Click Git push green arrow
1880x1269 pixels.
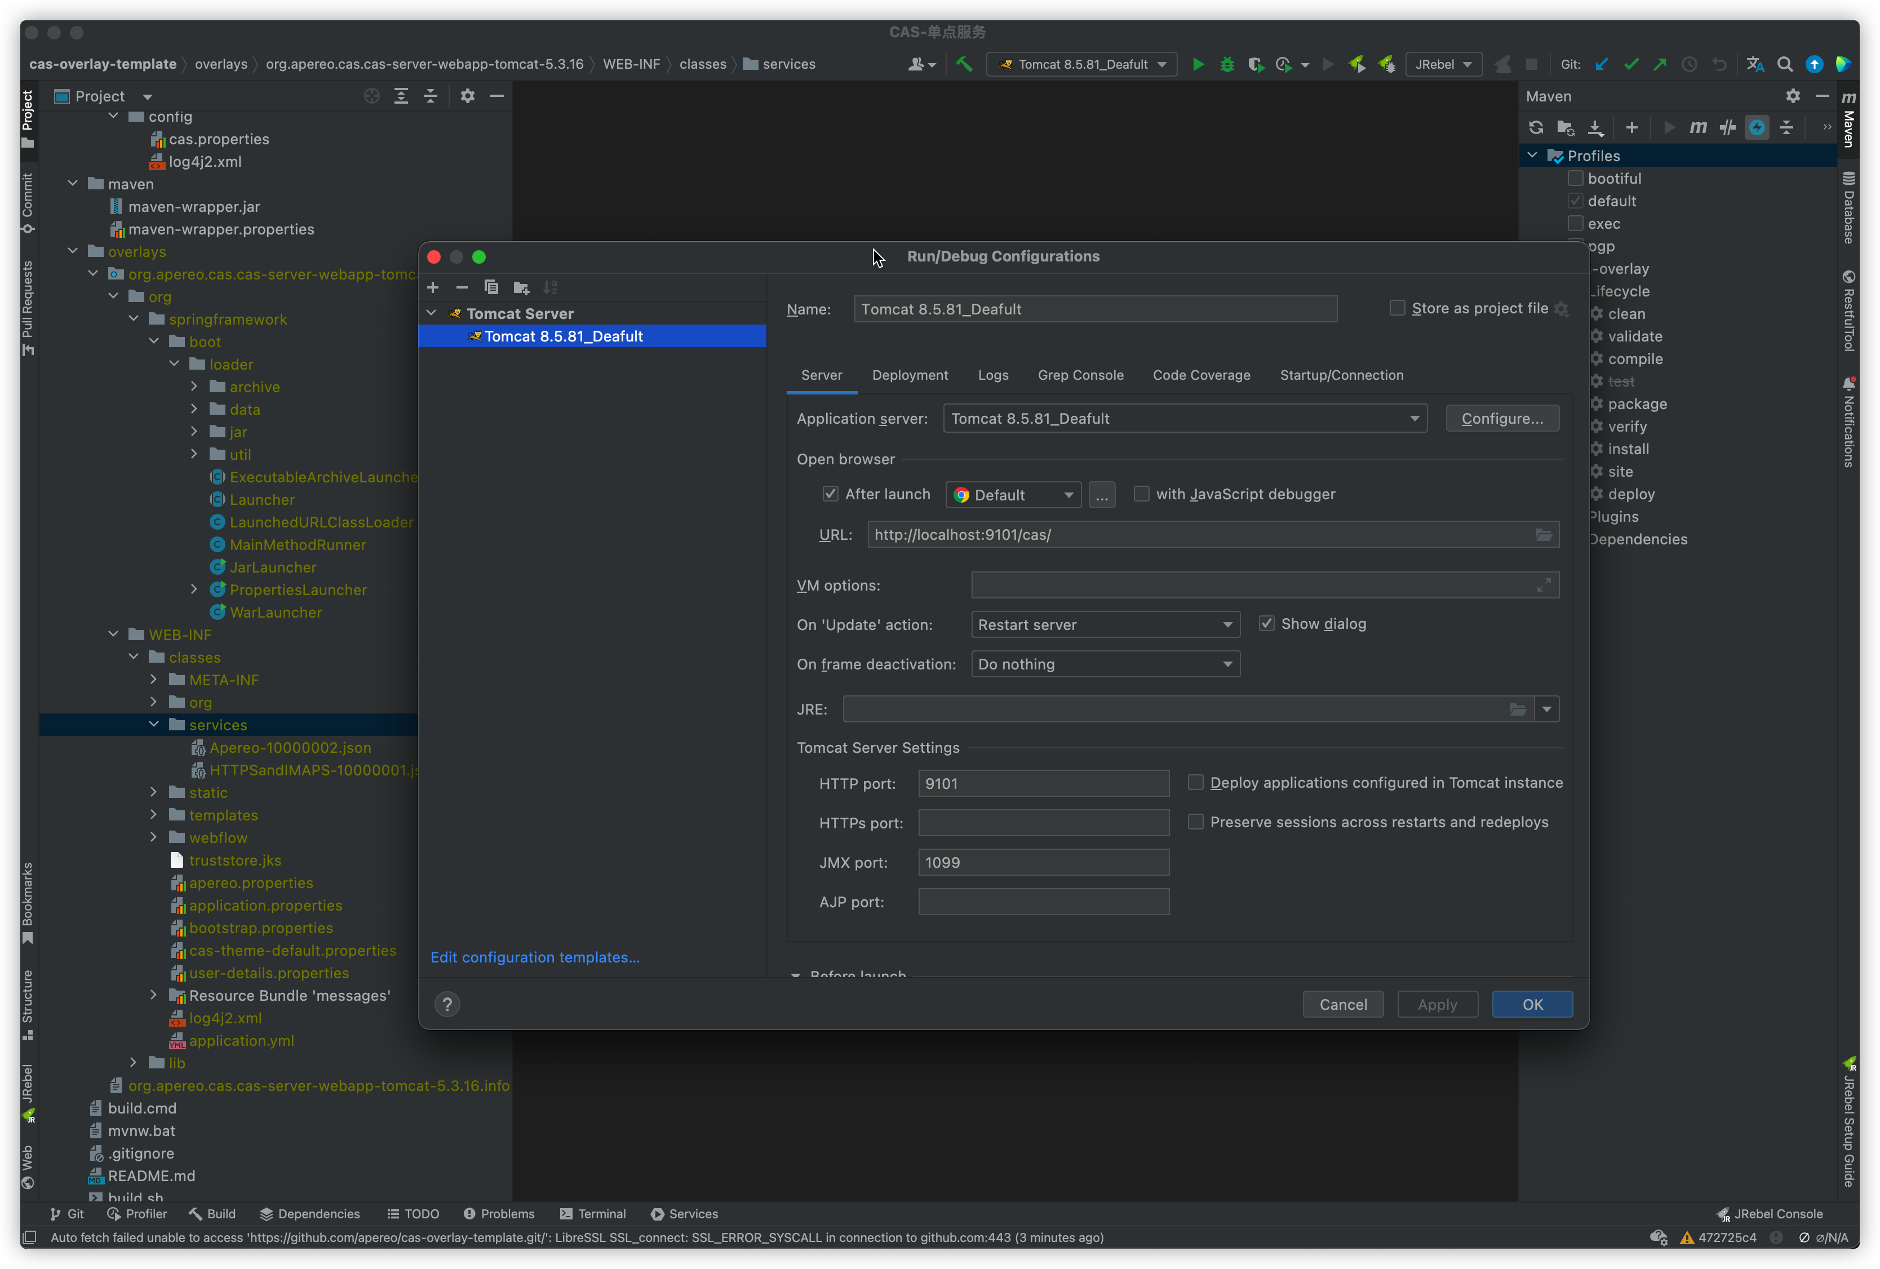click(1660, 64)
